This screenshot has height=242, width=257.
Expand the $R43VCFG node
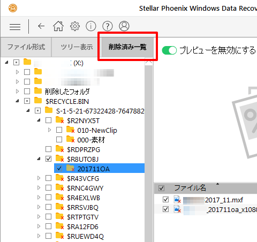tap(39, 178)
